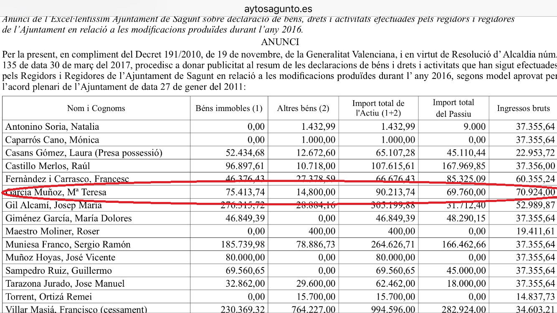The image size is (557, 313).
Task: Click the 'Nom i Cognoms' column header
Action: [96, 109]
